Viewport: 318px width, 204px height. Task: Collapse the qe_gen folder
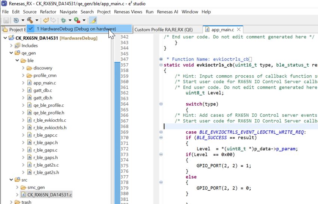point(11,53)
